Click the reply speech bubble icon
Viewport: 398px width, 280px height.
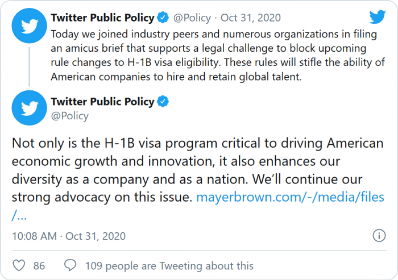click(x=71, y=266)
